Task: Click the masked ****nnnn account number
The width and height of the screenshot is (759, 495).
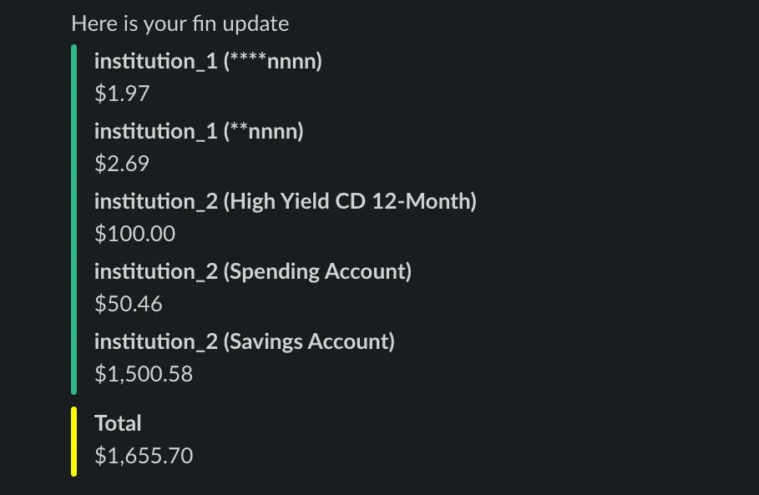Action: coord(273,61)
